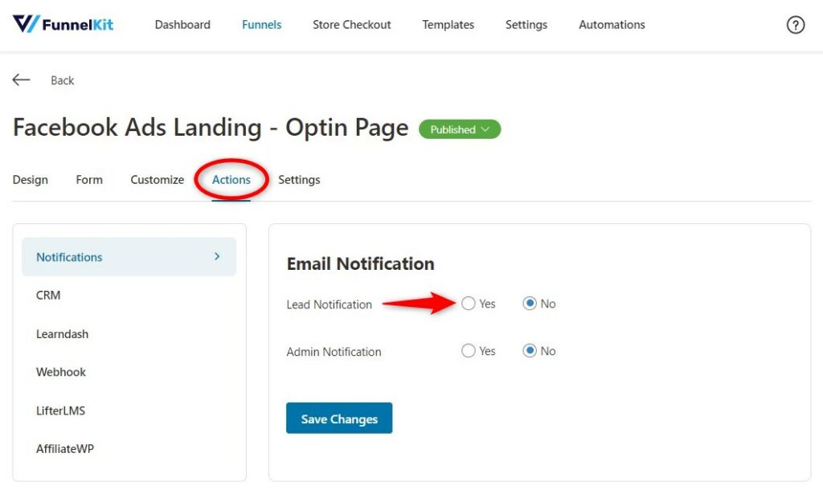Switch to the Form tab

[x=89, y=180]
